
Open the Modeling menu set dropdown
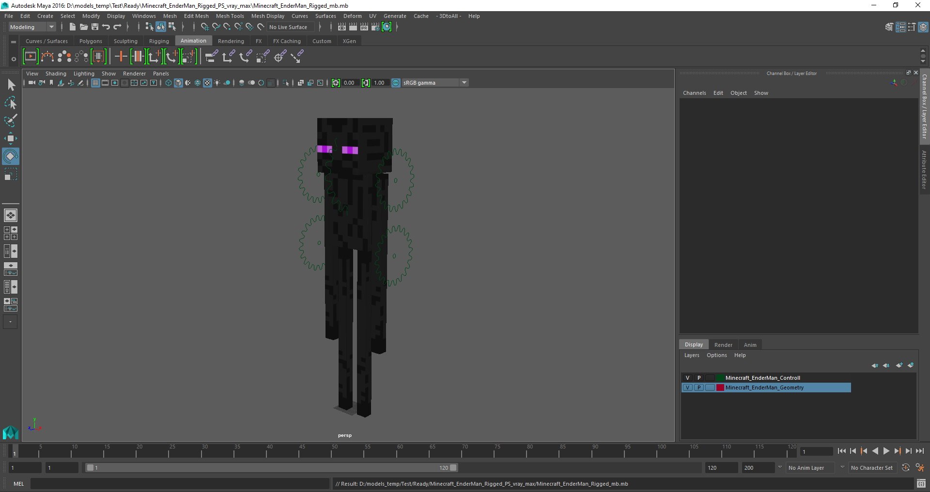pos(32,27)
